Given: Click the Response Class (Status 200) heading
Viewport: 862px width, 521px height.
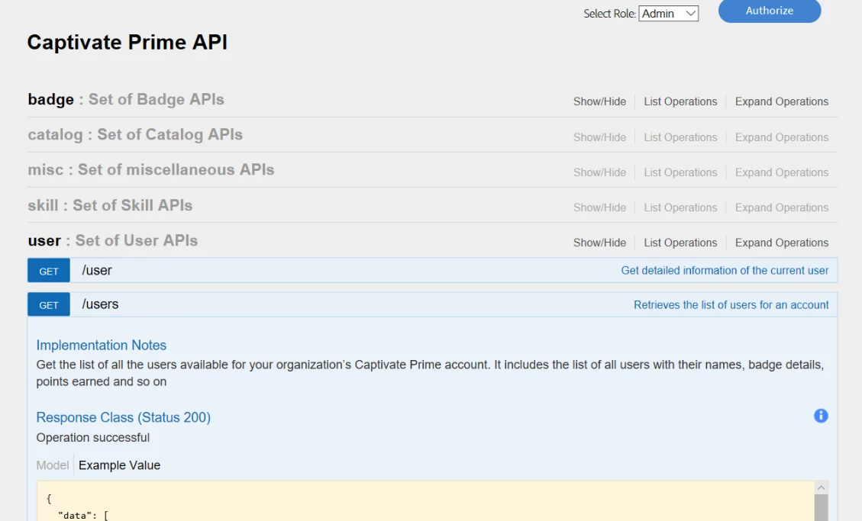Looking at the screenshot, I should (x=123, y=417).
